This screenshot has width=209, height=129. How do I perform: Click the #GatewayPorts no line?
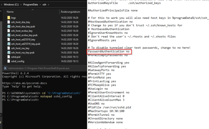click(x=101, y=70)
